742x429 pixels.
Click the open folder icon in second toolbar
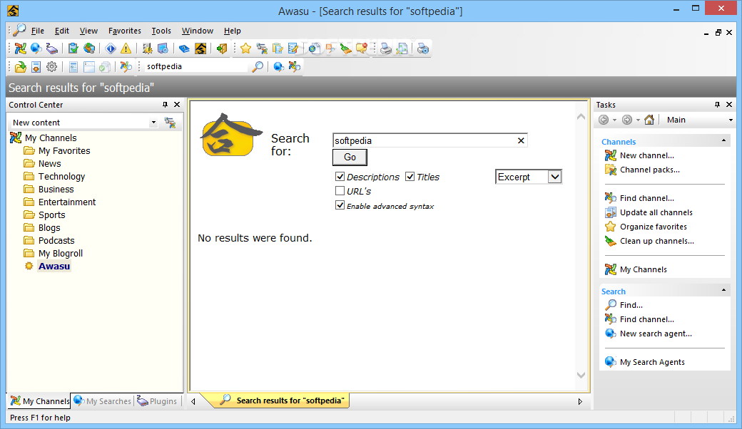[x=21, y=66]
